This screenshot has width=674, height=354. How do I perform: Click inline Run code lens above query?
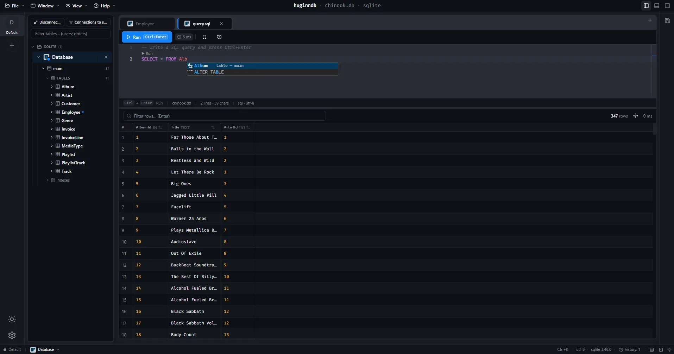tap(147, 53)
